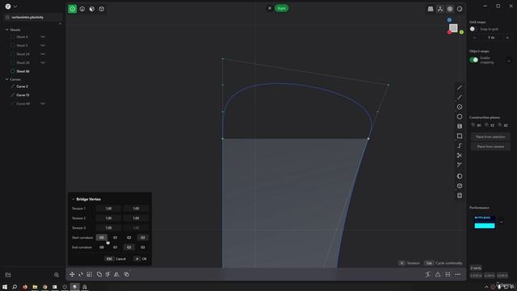Cancel the Bridge Vertex dialog
The height and width of the screenshot is (291, 517).
pyautogui.click(x=116, y=259)
